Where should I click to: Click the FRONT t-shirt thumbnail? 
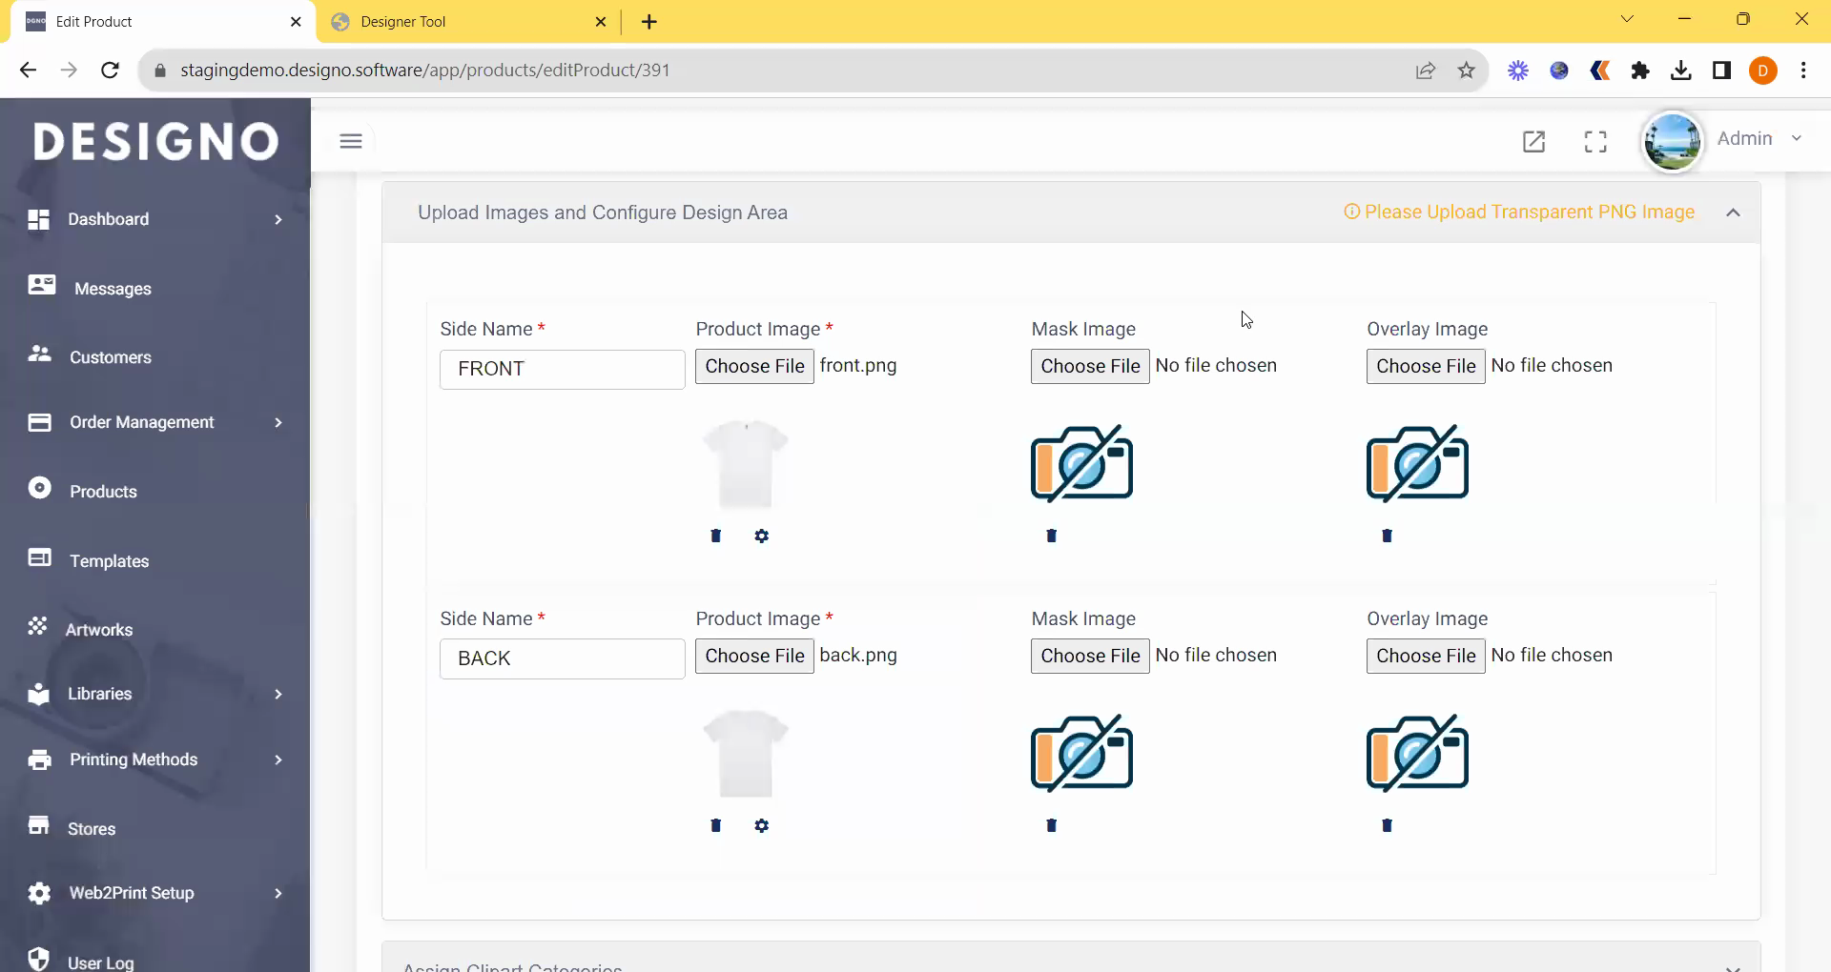coord(745,464)
